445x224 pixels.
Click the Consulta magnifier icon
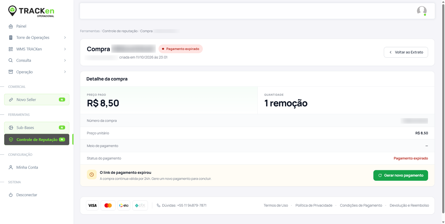tap(11, 60)
